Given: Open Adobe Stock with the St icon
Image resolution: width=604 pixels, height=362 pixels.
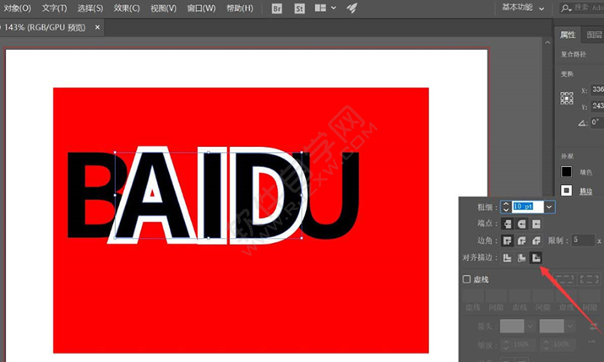Looking at the screenshot, I should [299, 8].
